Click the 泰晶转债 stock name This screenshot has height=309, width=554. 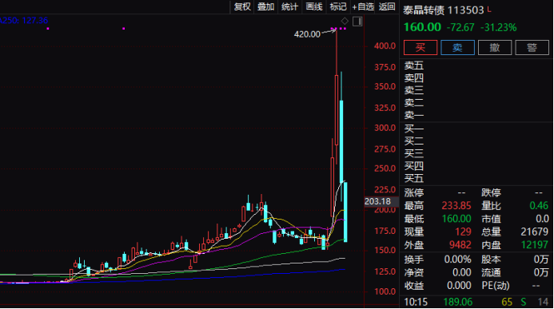(424, 10)
